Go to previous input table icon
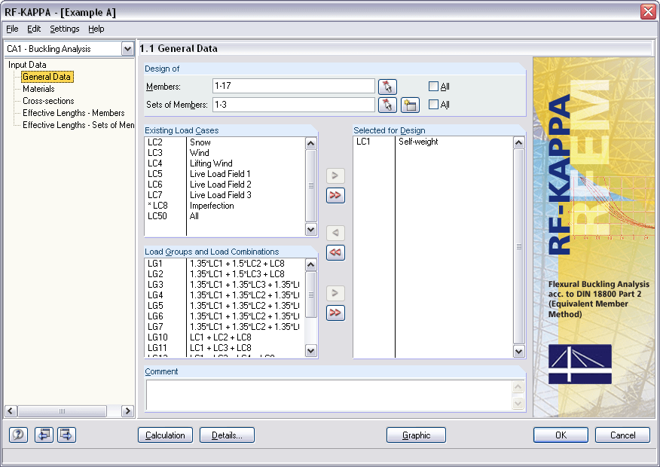This screenshot has width=660, height=467. [x=44, y=435]
